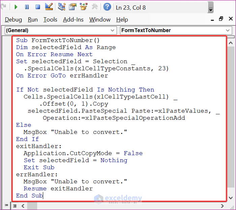Click the horizontal scrollbar right arrow
Viewport: 236px width, 210px height.
point(222,206)
